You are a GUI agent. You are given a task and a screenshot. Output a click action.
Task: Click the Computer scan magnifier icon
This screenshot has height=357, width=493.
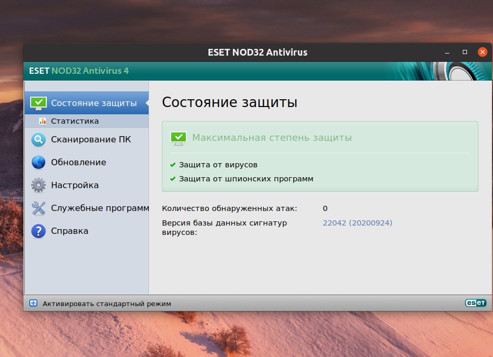39,140
